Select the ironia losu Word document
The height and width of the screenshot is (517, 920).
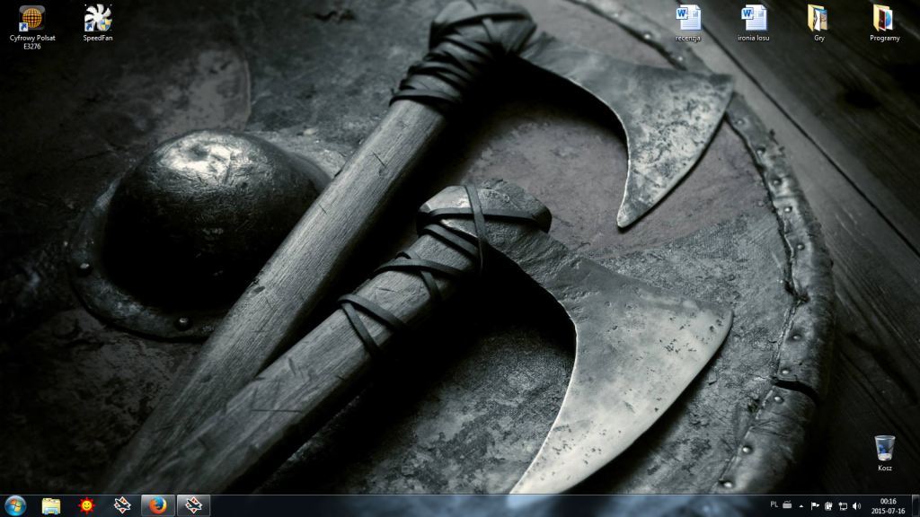(x=754, y=23)
